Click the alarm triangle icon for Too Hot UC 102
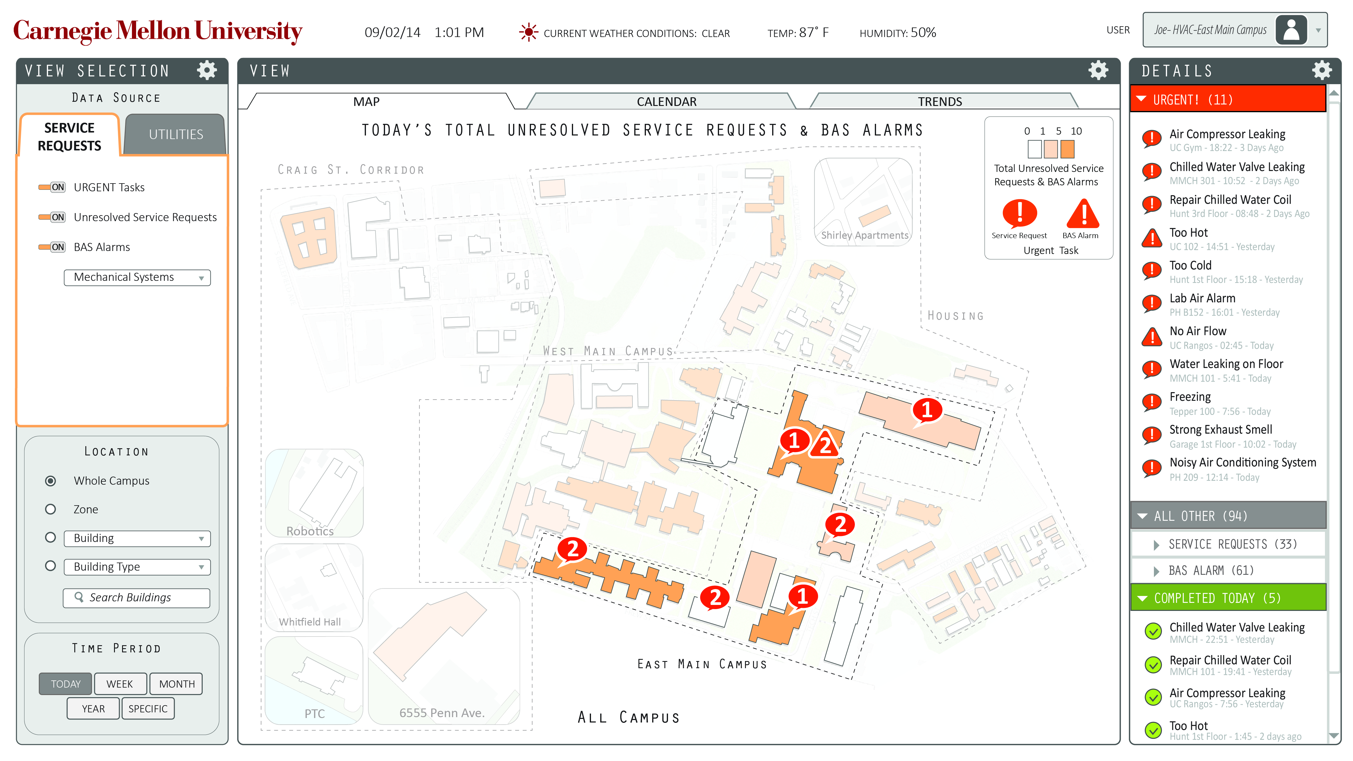 click(x=1152, y=238)
